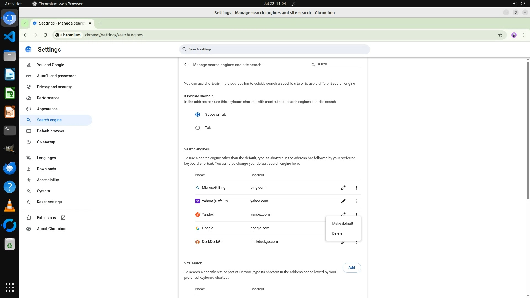Click the page's vertical scrollbar
This screenshot has height=298, width=530.
click(x=528, y=130)
